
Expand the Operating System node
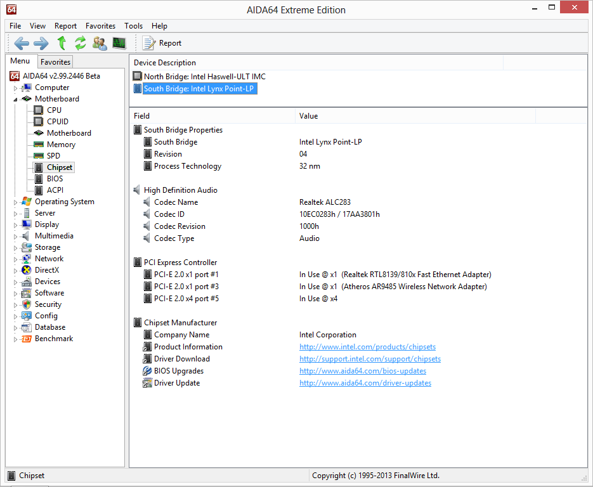click(15, 202)
